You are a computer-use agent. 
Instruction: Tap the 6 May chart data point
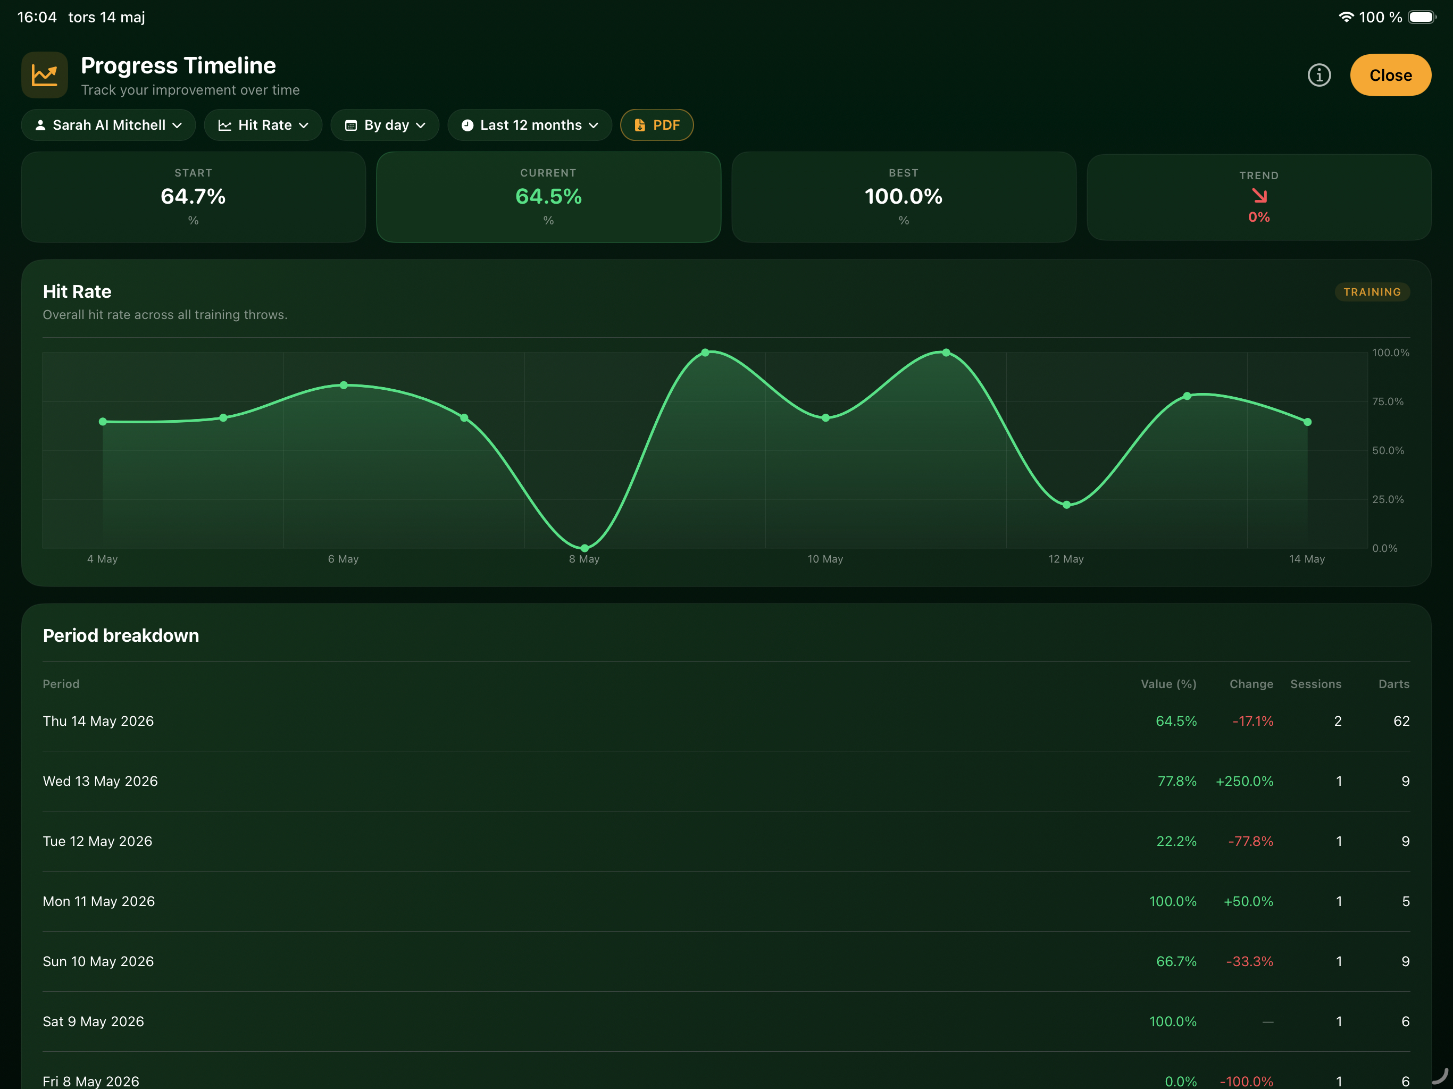click(344, 386)
